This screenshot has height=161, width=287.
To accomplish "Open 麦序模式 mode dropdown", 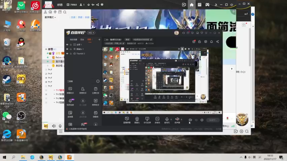I will [50, 17].
